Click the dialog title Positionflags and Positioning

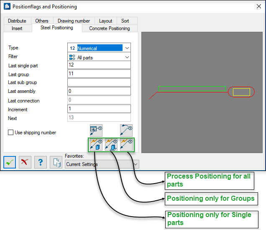45,7
